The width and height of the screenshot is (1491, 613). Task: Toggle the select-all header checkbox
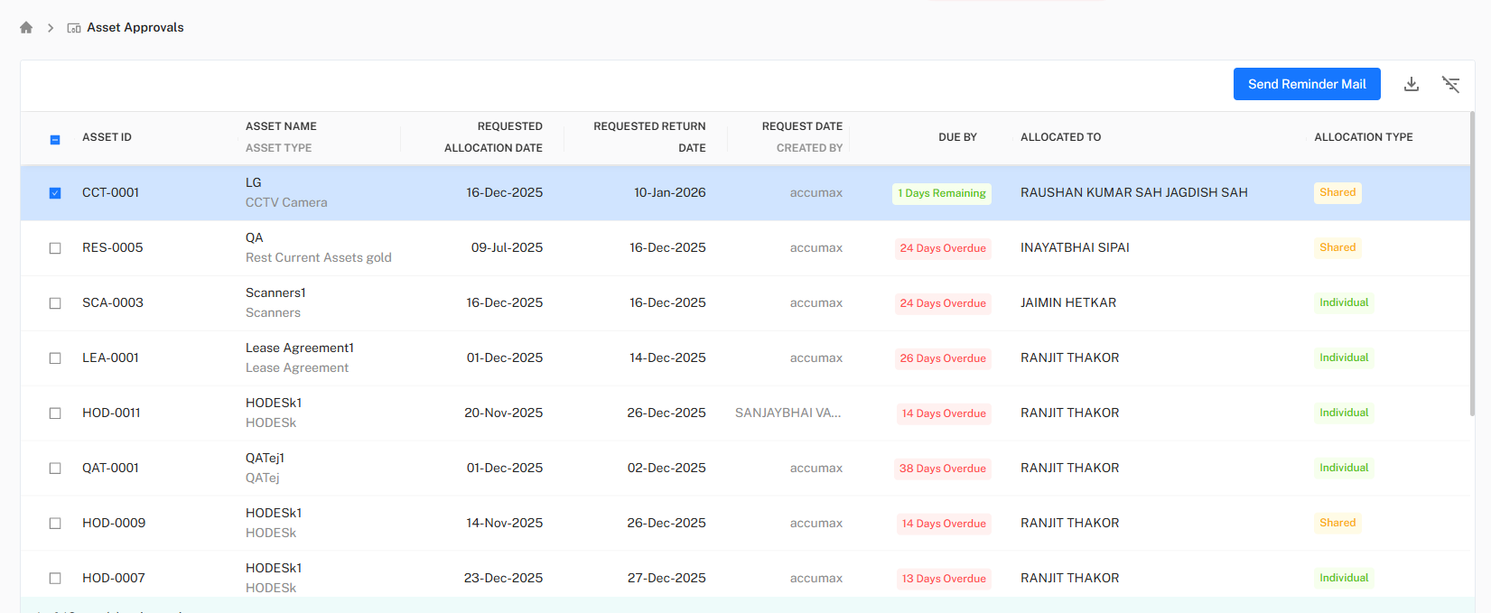click(55, 139)
